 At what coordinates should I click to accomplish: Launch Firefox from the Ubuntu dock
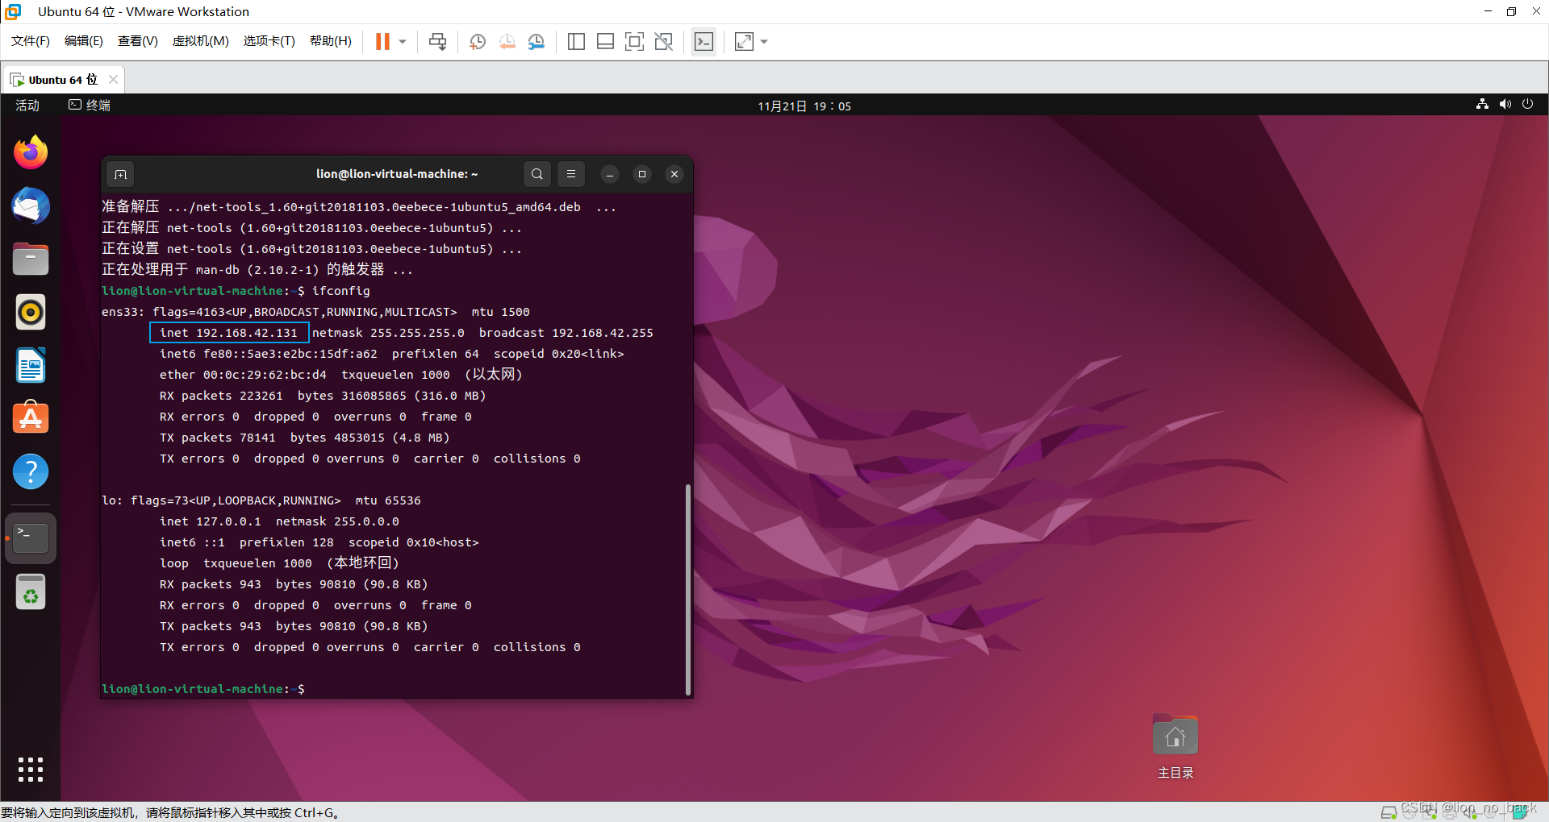[x=30, y=152]
